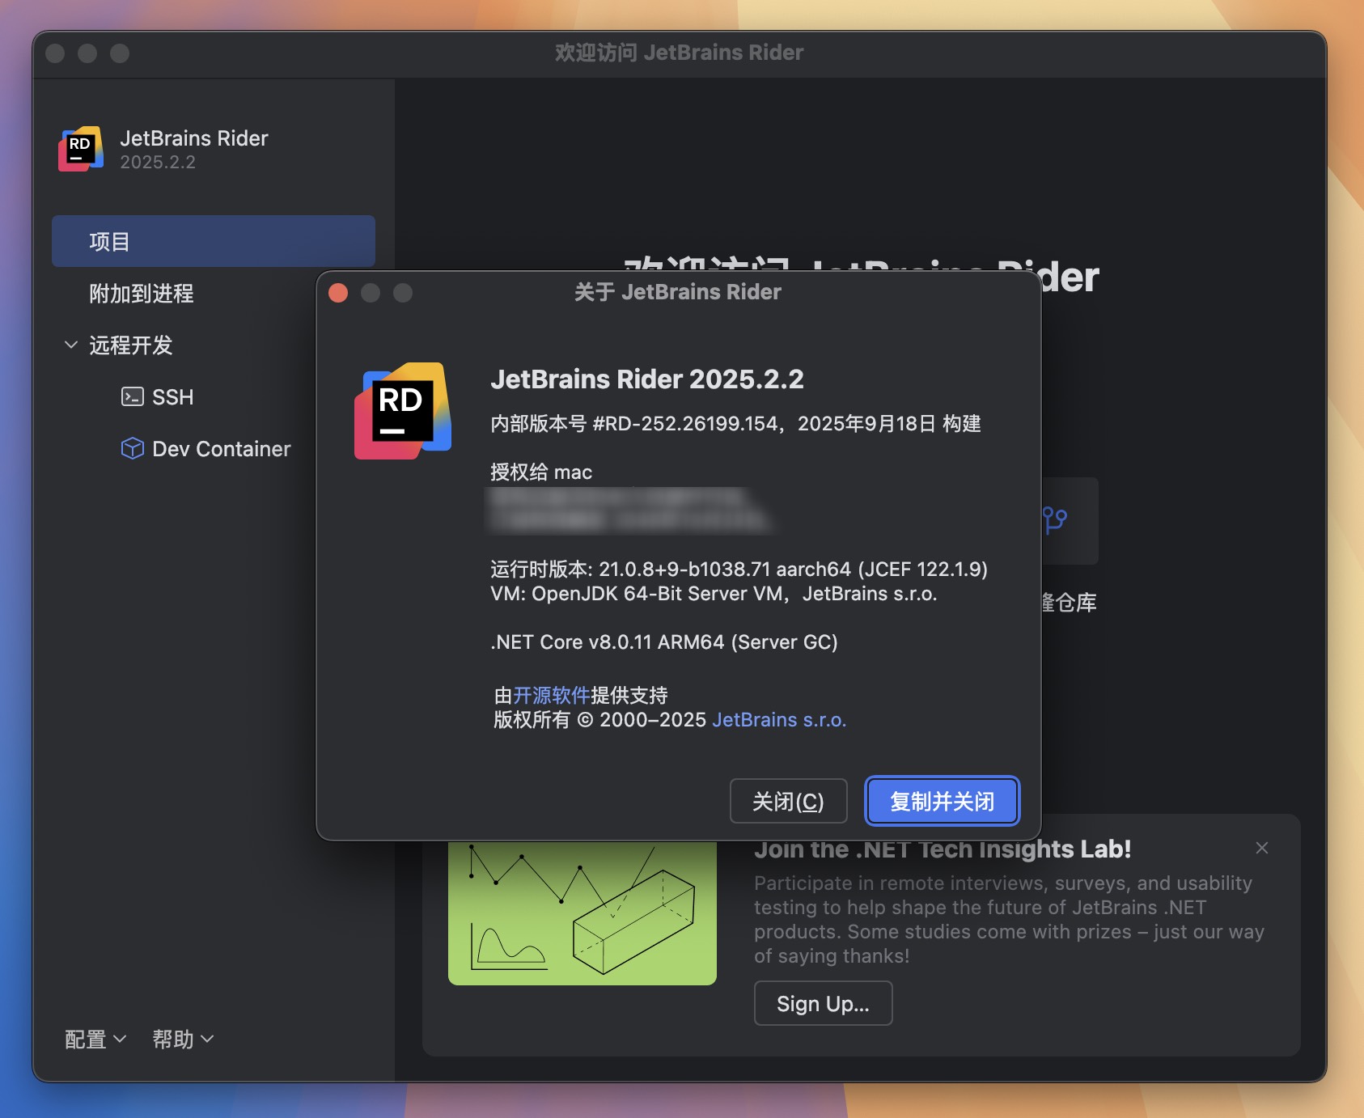Click the Dev Container cube icon

tap(132, 448)
